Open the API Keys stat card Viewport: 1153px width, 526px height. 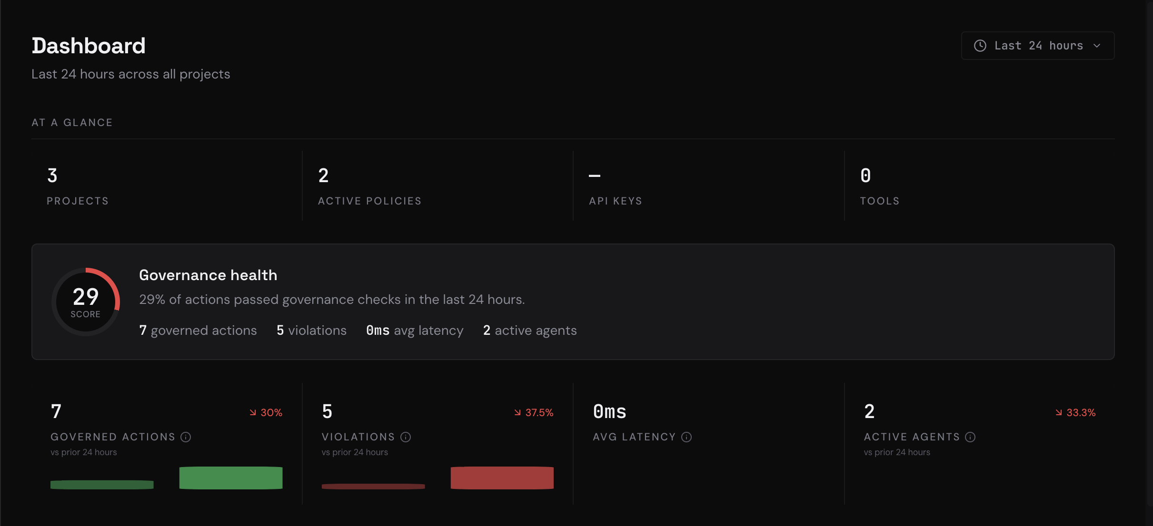(x=708, y=186)
